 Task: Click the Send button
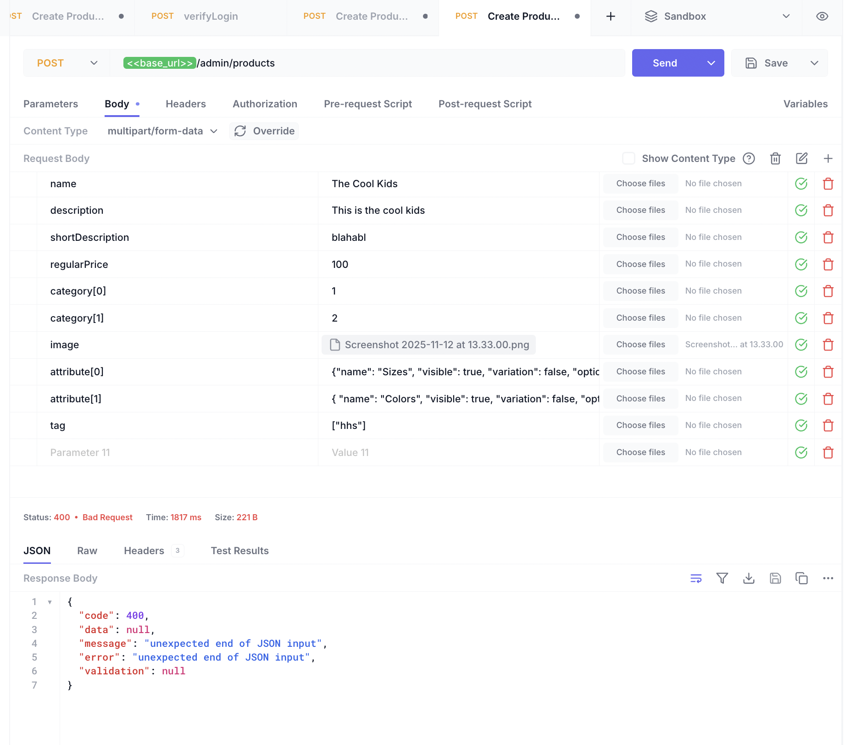665,63
